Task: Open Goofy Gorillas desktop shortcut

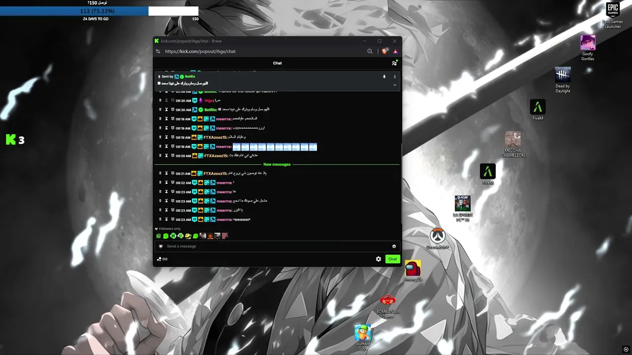Action: pos(588,48)
